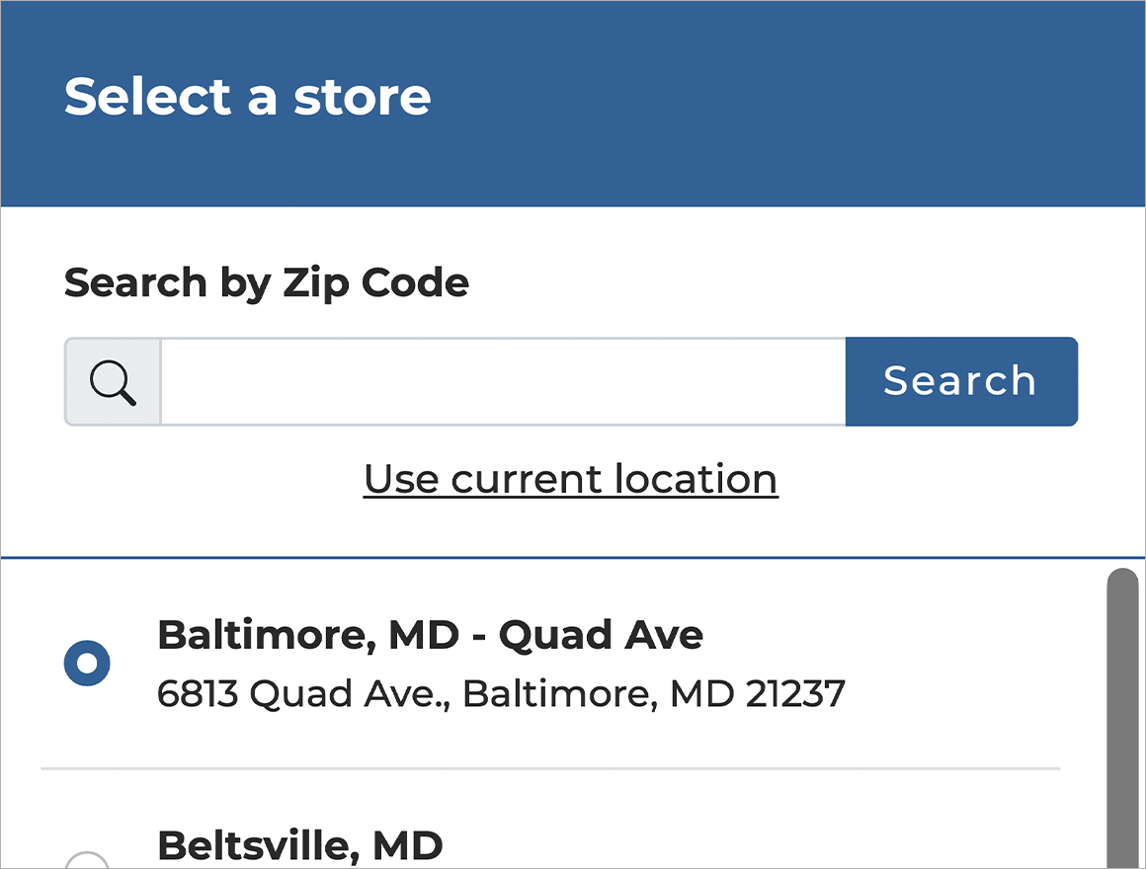The height and width of the screenshot is (869, 1146).
Task: Click the Baltimore store address text
Action: pyautogui.click(x=501, y=693)
